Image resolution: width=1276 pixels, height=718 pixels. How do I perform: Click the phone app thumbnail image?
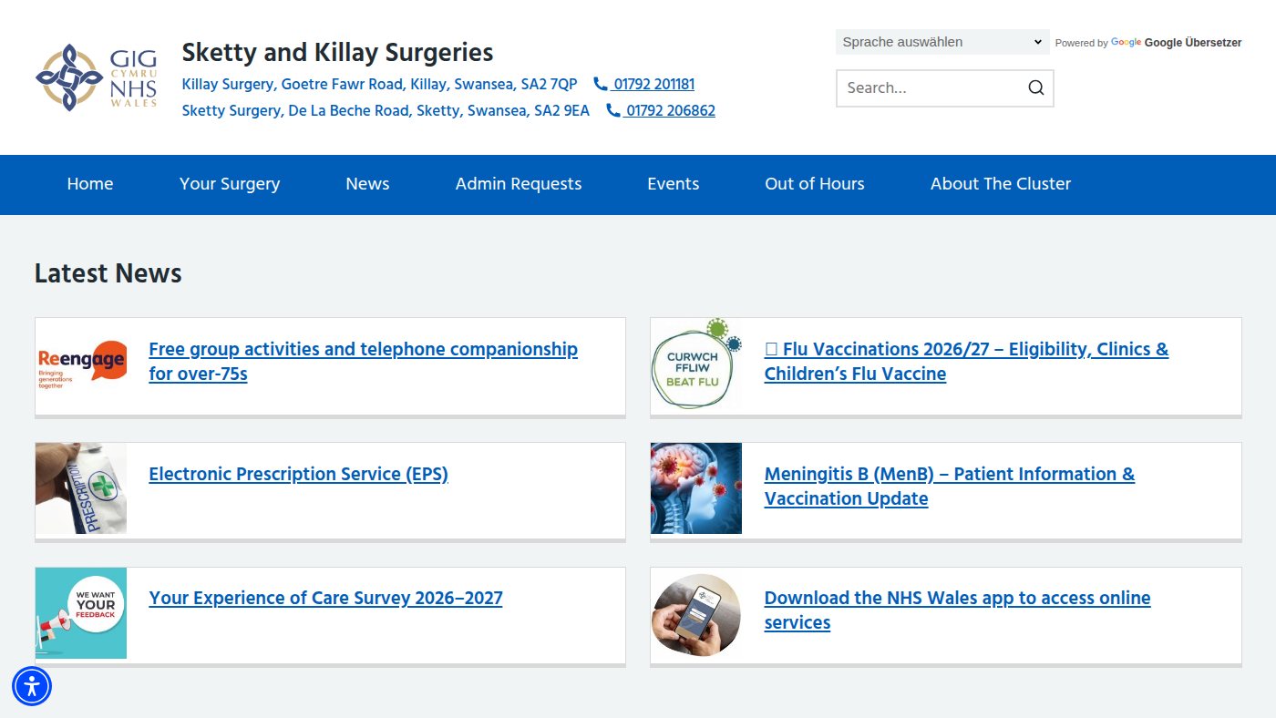point(696,613)
